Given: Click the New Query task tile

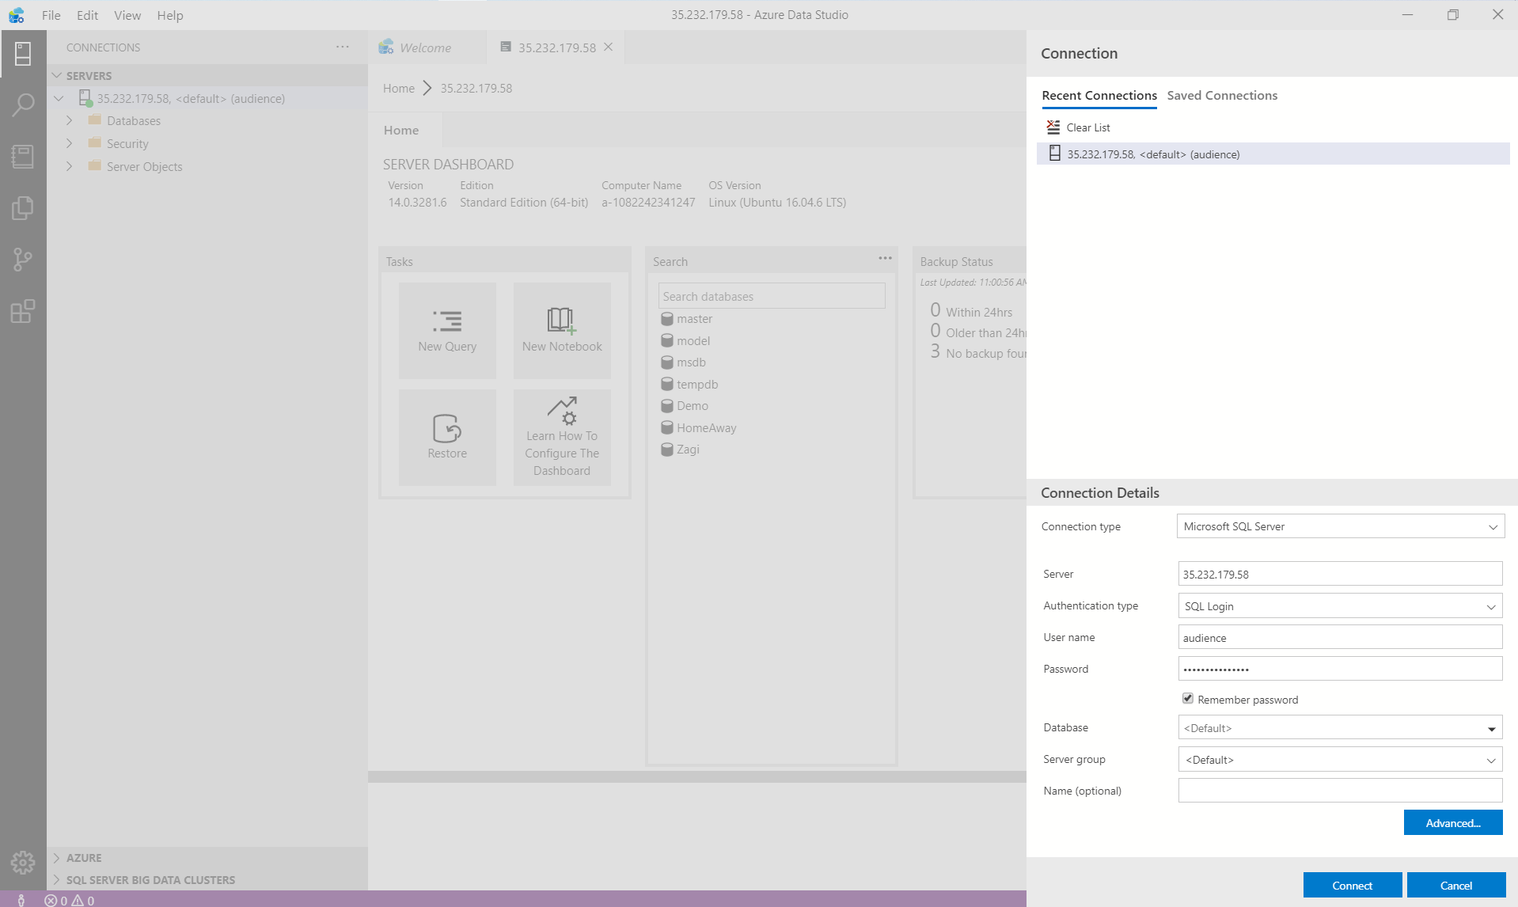Looking at the screenshot, I should point(447,331).
